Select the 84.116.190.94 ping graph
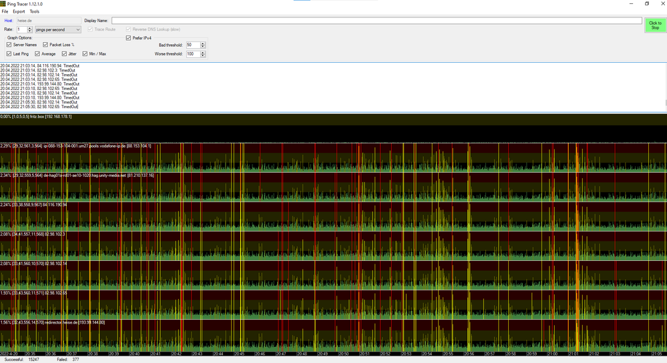The width and height of the screenshot is (667, 363). click(334, 216)
